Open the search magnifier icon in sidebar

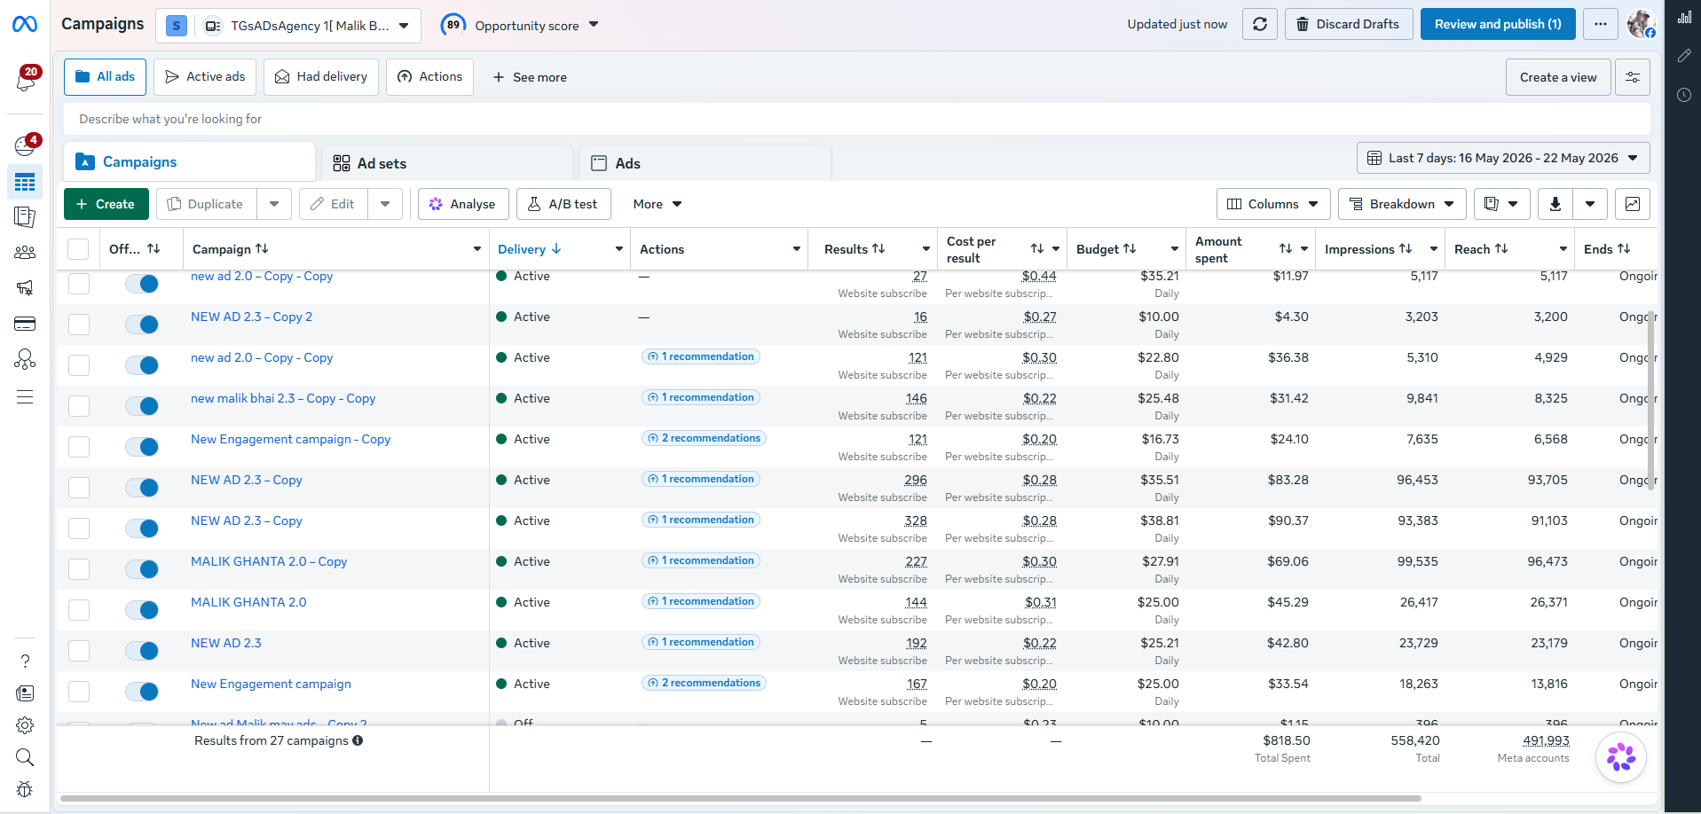tap(25, 757)
